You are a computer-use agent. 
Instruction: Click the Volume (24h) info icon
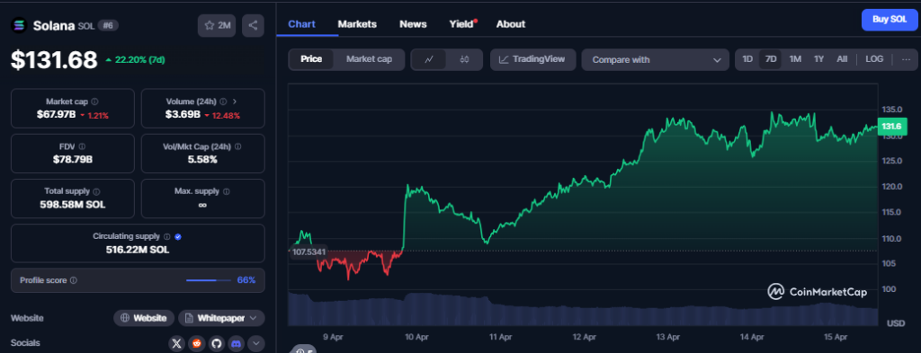(x=223, y=101)
